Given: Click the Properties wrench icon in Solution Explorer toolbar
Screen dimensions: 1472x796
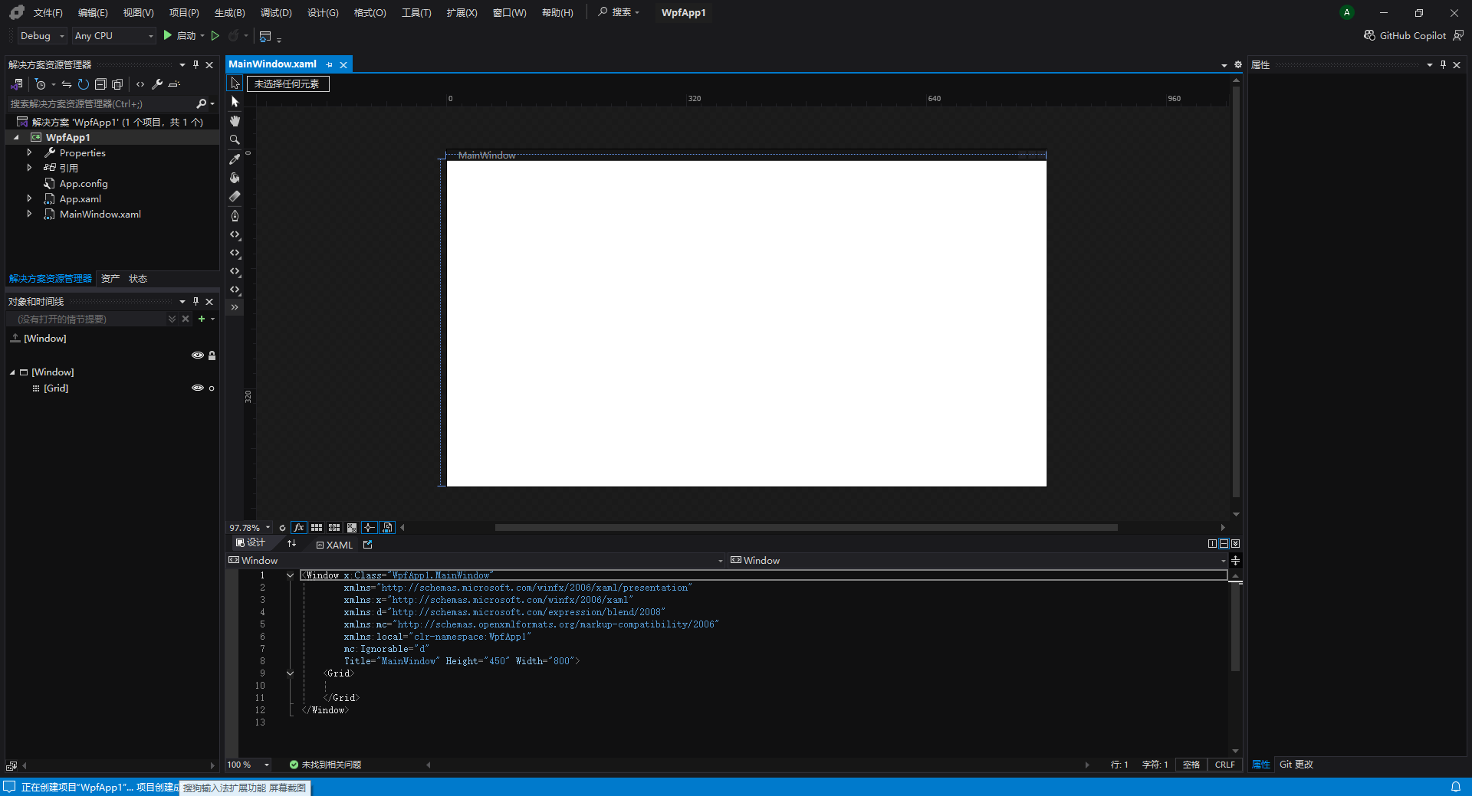Looking at the screenshot, I should point(157,85).
